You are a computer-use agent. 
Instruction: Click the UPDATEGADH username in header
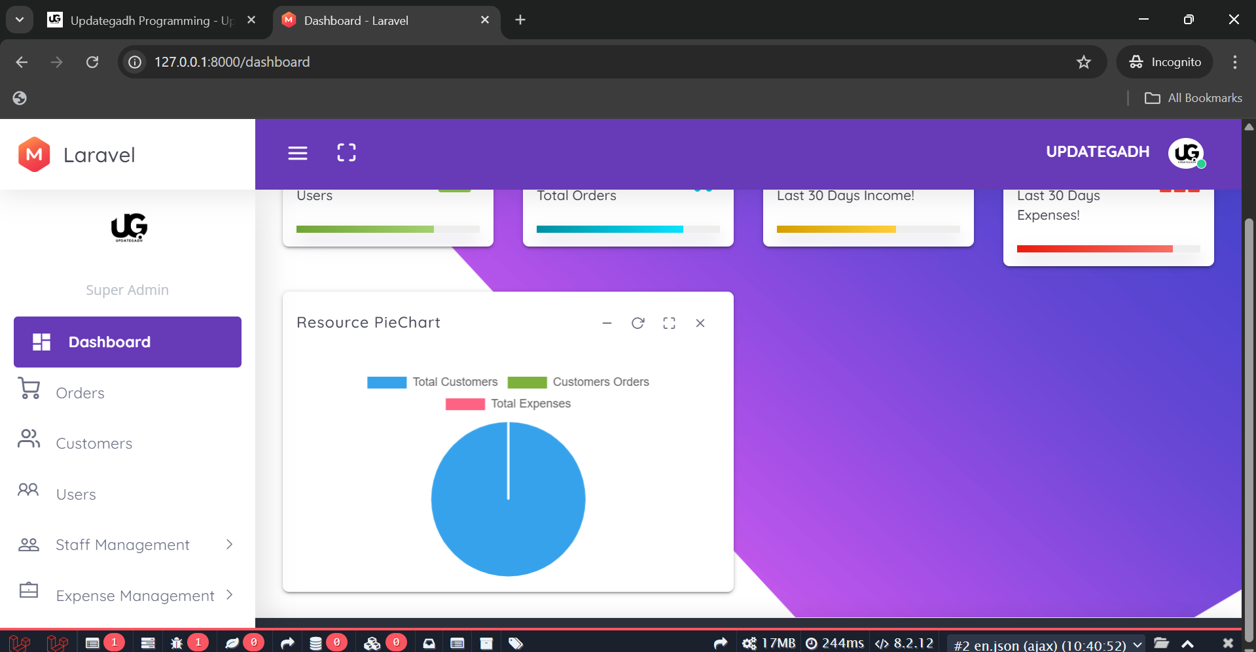tap(1098, 152)
